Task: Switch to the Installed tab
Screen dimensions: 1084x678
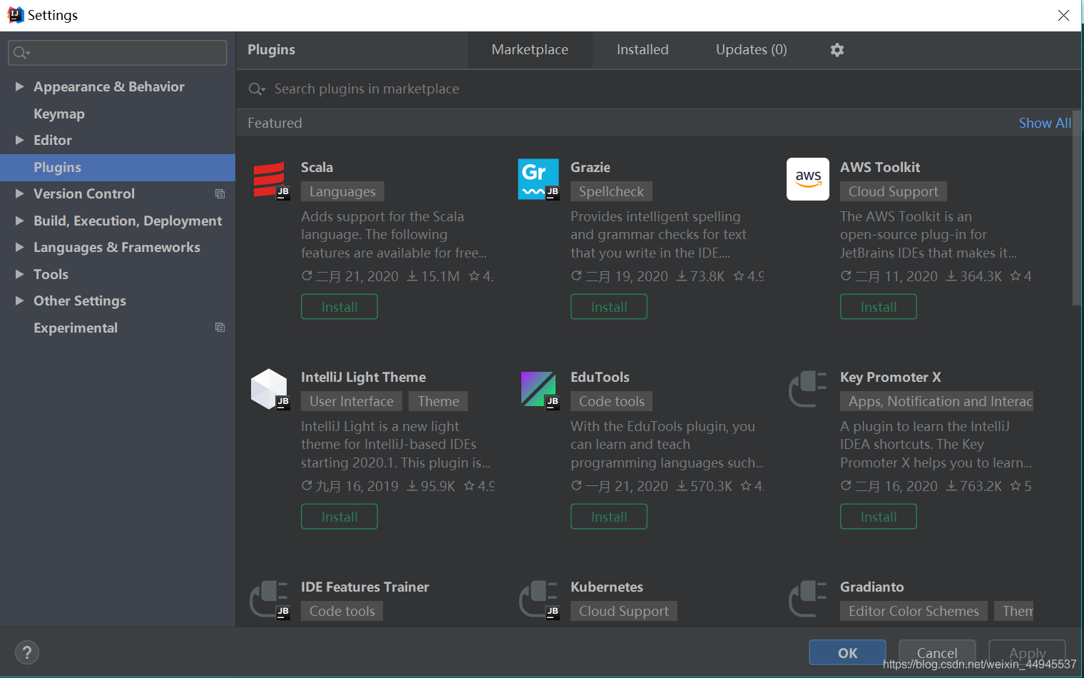Action: click(x=643, y=50)
